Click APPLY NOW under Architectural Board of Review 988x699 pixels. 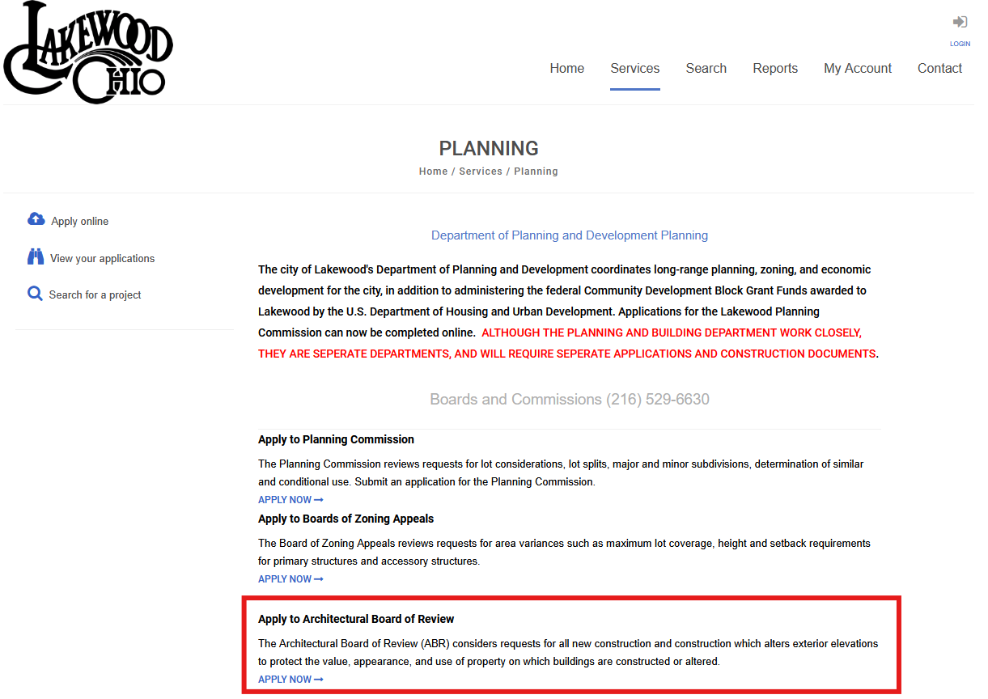[x=290, y=680]
